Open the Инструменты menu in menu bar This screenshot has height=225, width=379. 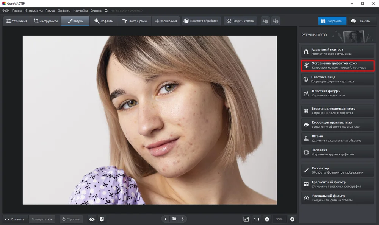coord(34,11)
